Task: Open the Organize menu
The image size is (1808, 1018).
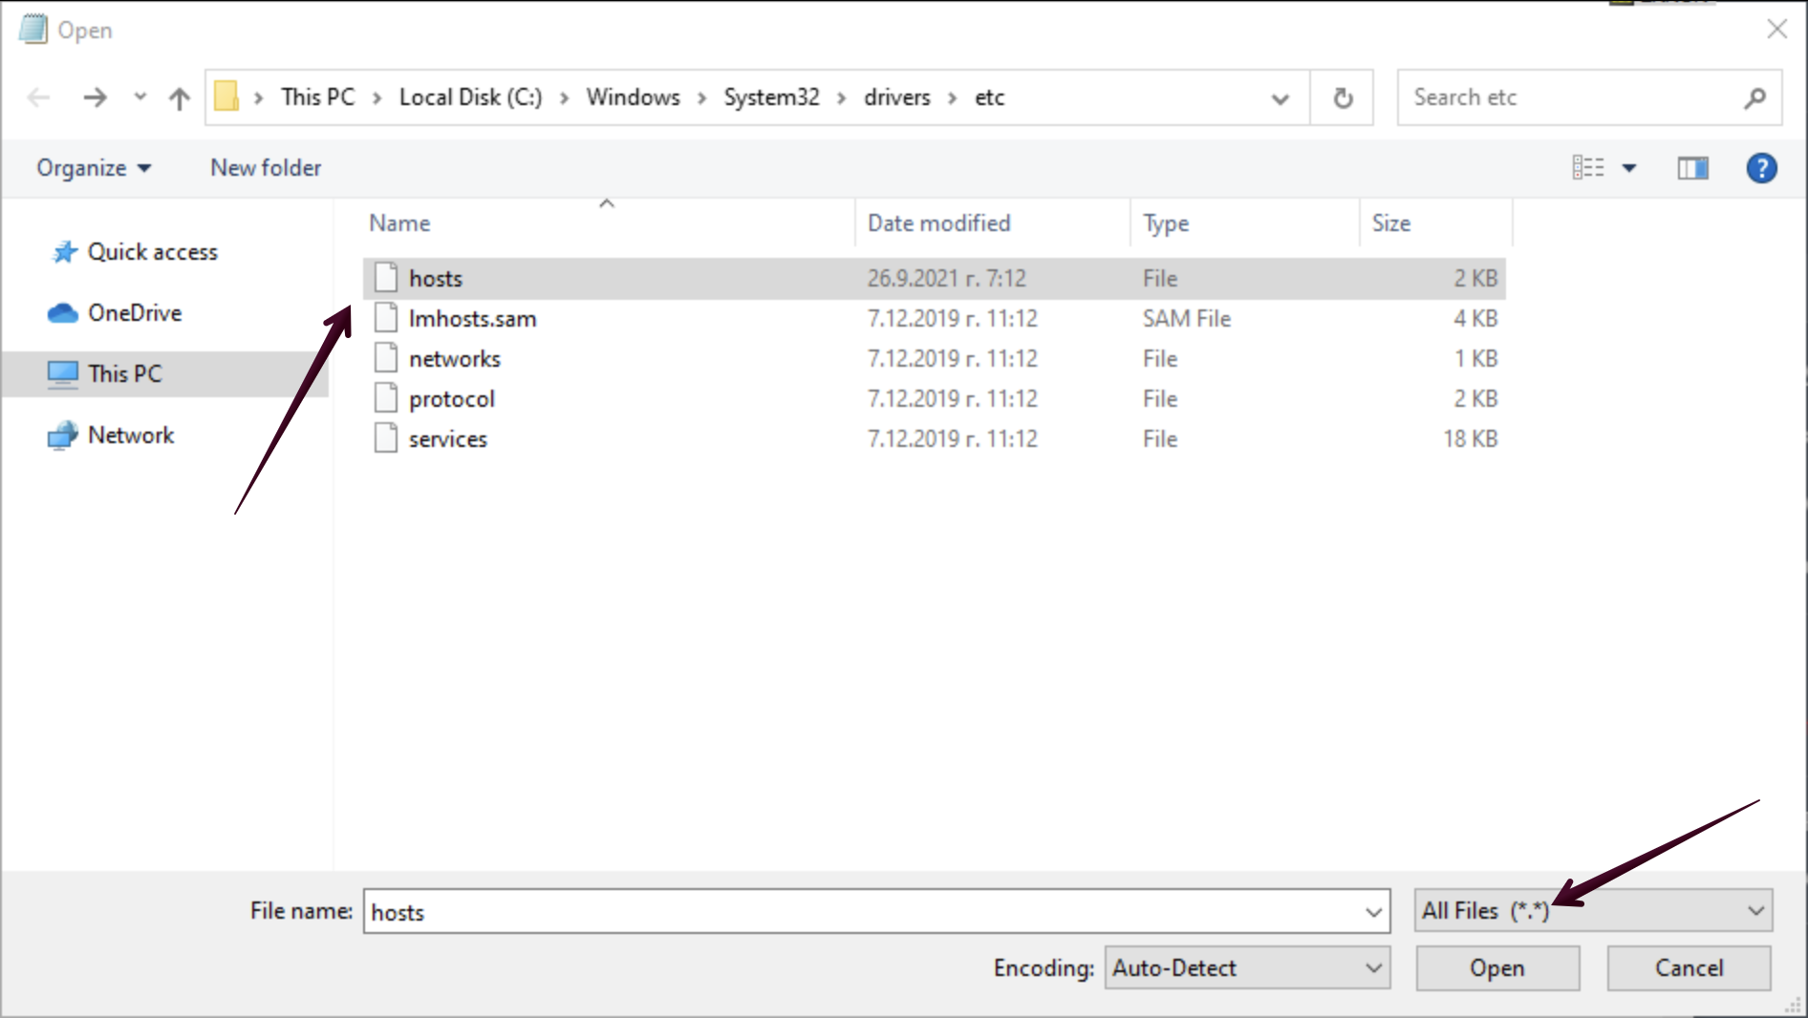Action: pyautogui.click(x=94, y=168)
